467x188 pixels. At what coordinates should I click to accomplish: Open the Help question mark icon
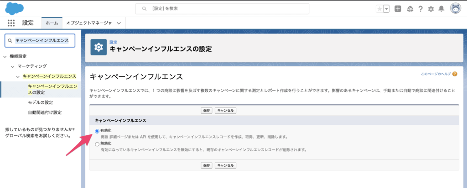pos(420,9)
